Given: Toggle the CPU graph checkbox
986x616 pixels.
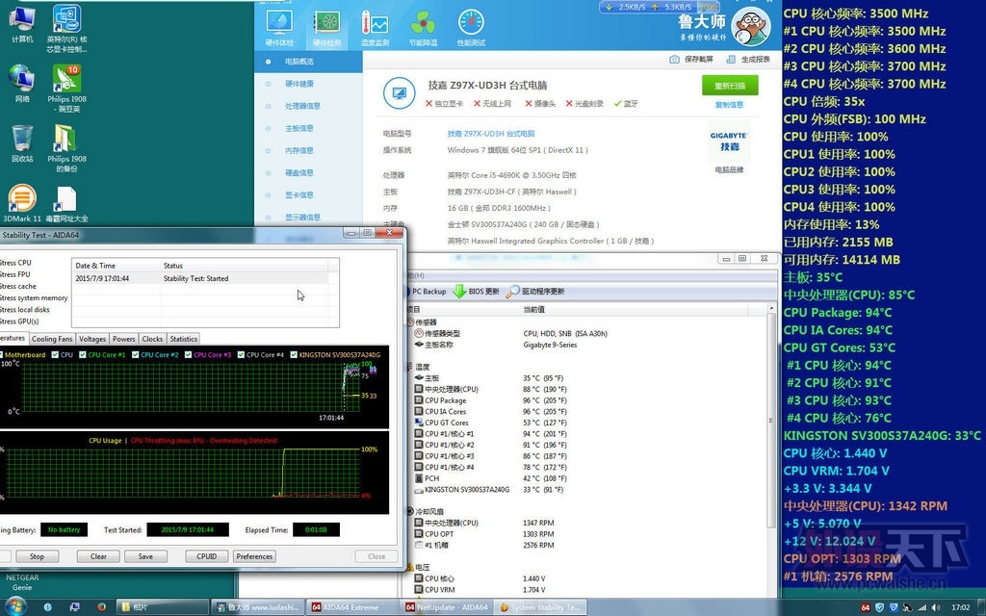Looking at the screenshot, I should [x=55, y=354].
